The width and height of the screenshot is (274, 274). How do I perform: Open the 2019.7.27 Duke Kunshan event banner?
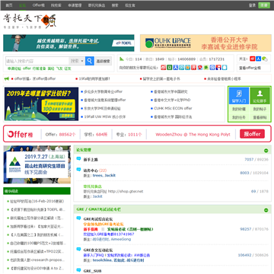(x=37, y=164)
